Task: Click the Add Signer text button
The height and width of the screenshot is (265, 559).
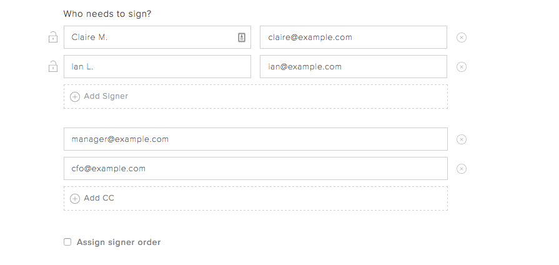Action: 106,96
